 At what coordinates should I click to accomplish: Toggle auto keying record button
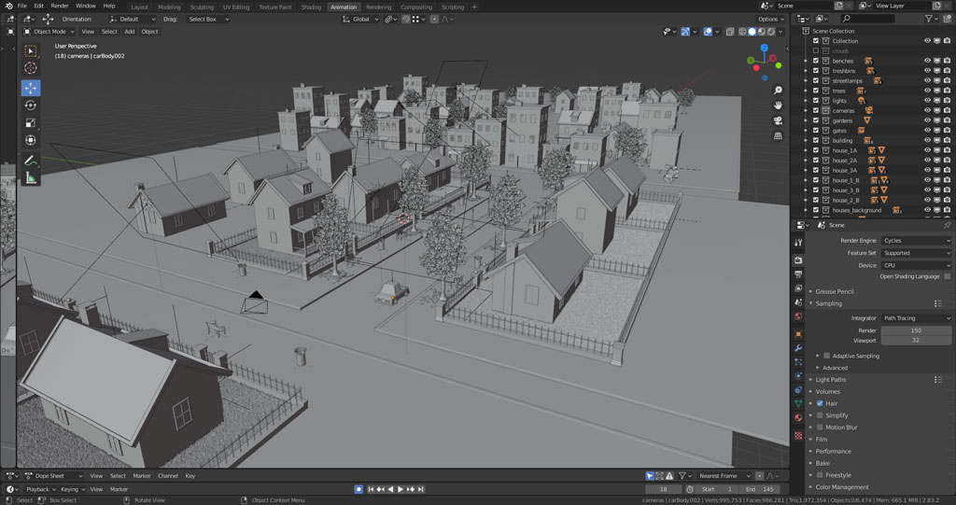[x=358, y=489]
